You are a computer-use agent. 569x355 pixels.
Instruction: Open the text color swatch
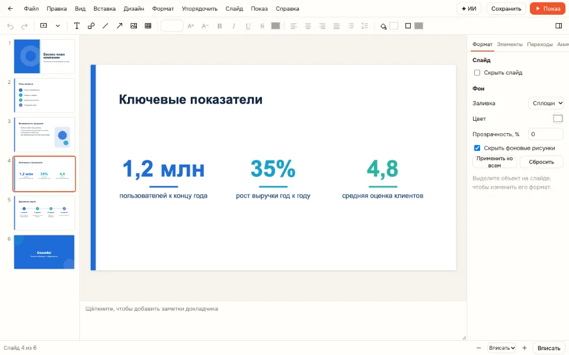[x=276, y=25]
